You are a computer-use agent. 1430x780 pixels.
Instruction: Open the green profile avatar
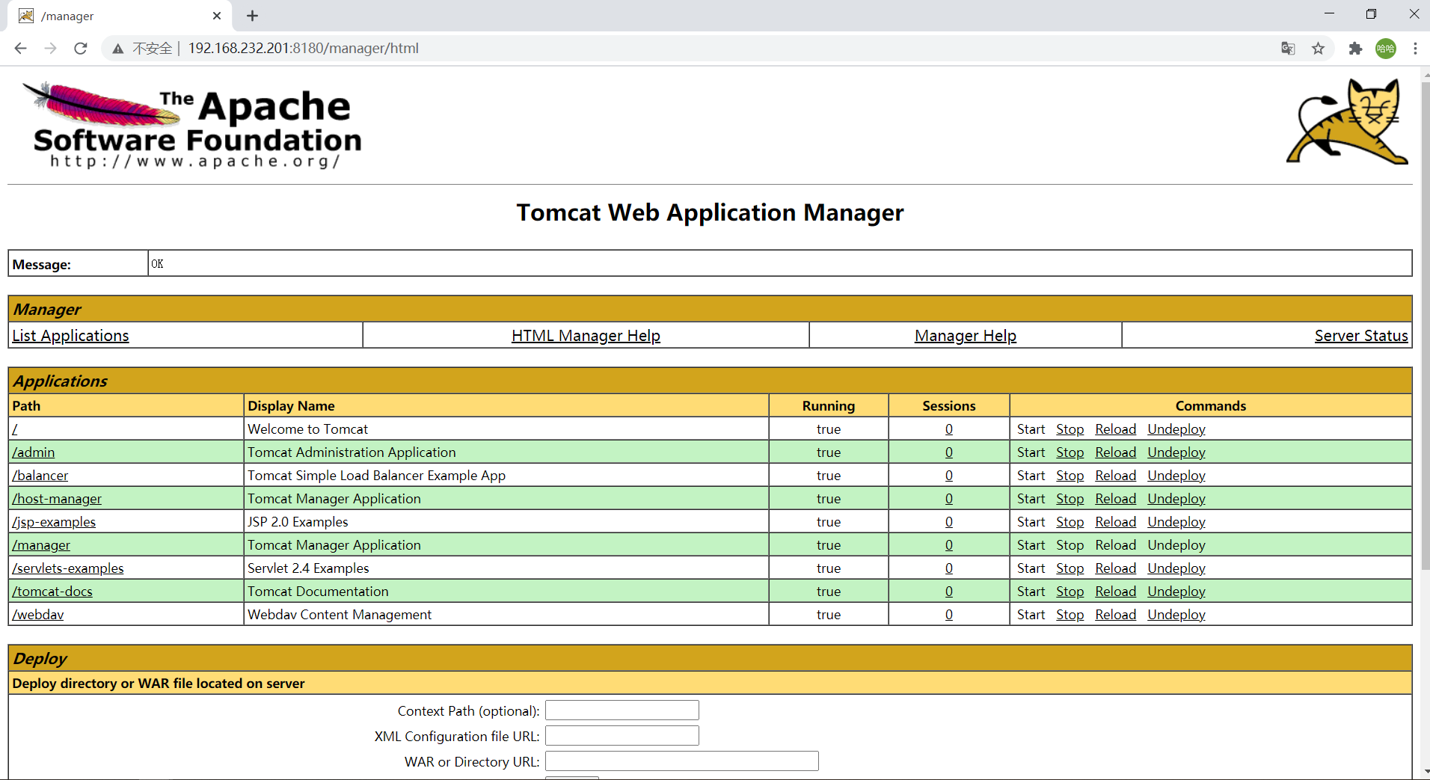(x=1386, y=49)
